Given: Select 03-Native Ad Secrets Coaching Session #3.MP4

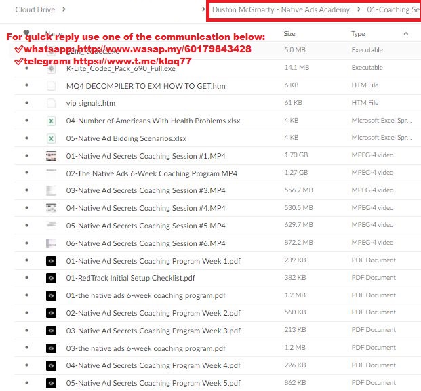Looking at the screenshot, I should click(x=146, y=190).
